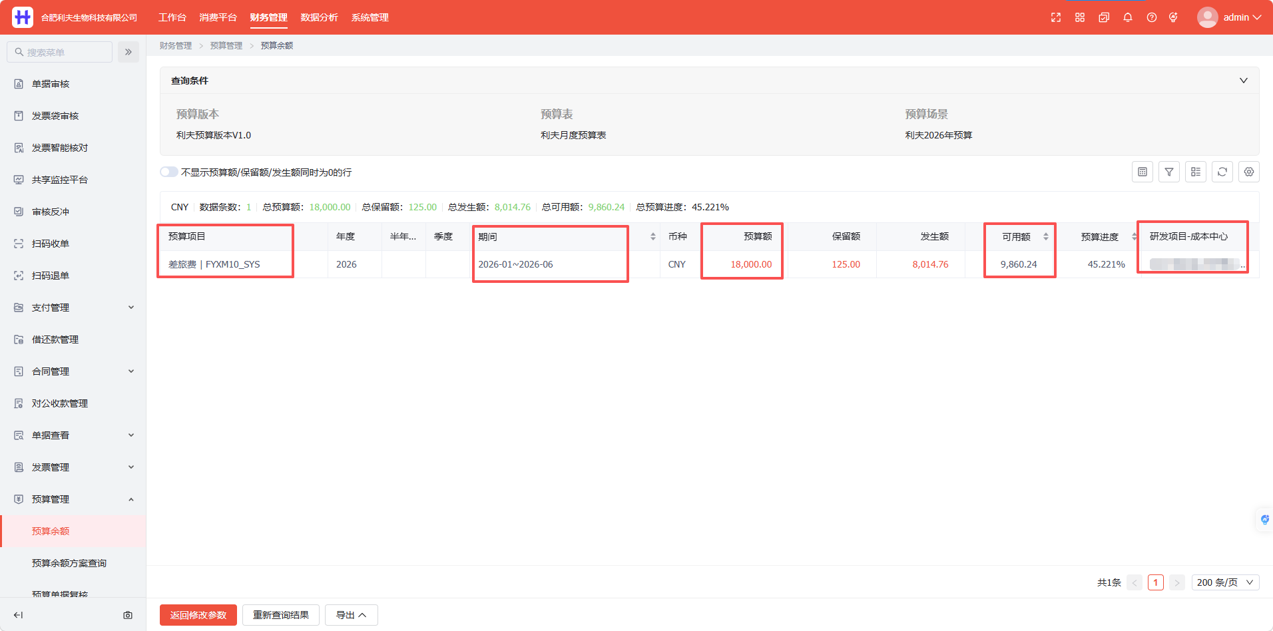Open the notification bell
The width and height of the screenshot is (1273, 631).
point(1128,17)
